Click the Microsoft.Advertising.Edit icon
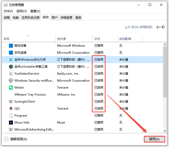169x147 pixels. [x=11, y=130]
